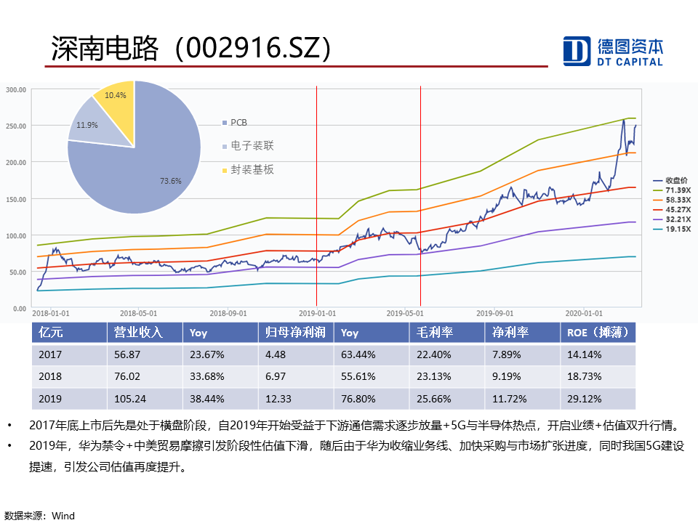Click the 76.02 revenue cell
Viewport: 698px width, 523px height.
(x=145, y=377)
